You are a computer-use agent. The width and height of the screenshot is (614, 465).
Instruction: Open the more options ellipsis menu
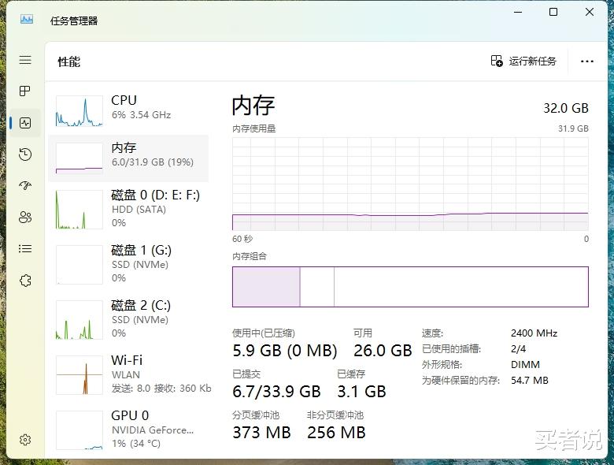pyautogui.click(x=586, y=61)
